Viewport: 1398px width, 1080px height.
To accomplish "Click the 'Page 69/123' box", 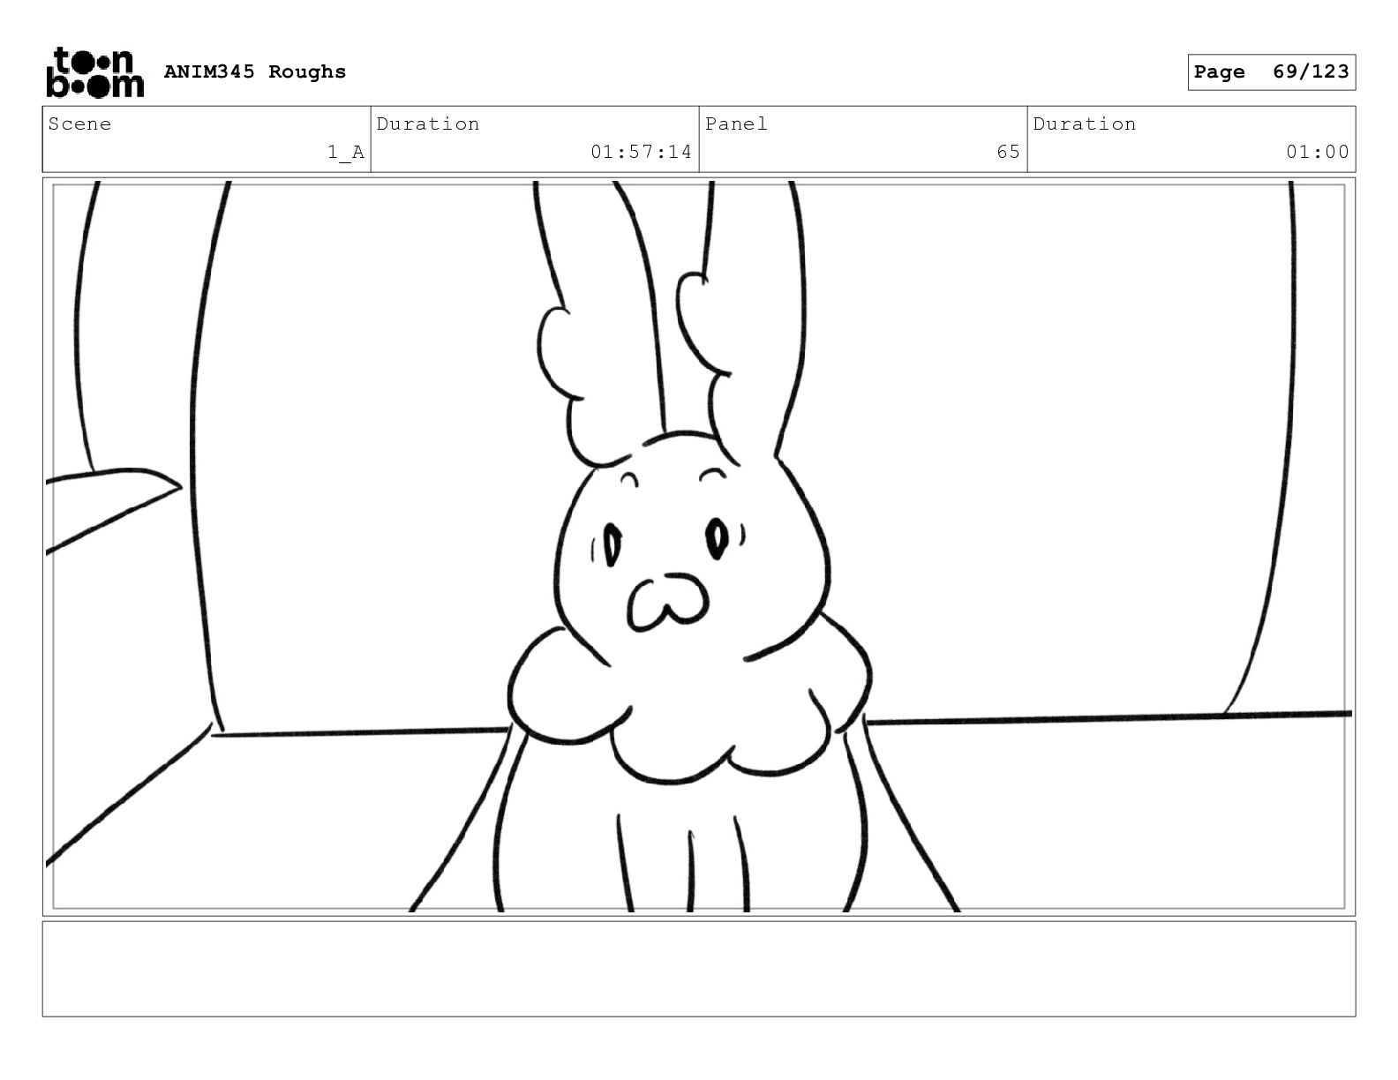I will point(1271,72).
